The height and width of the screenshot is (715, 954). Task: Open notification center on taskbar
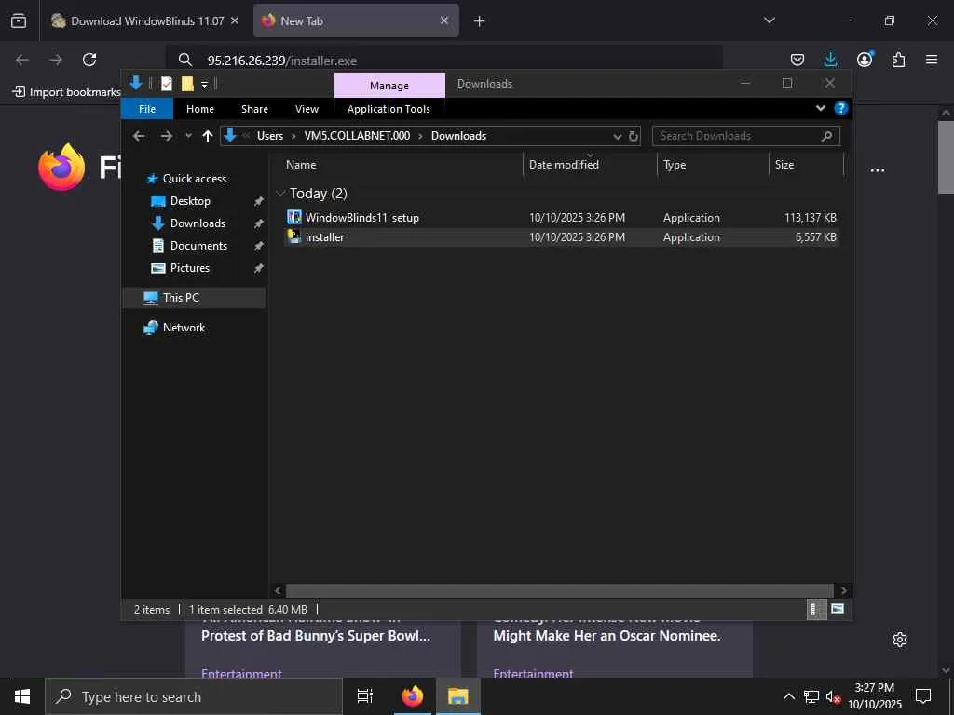pos(923,696)
